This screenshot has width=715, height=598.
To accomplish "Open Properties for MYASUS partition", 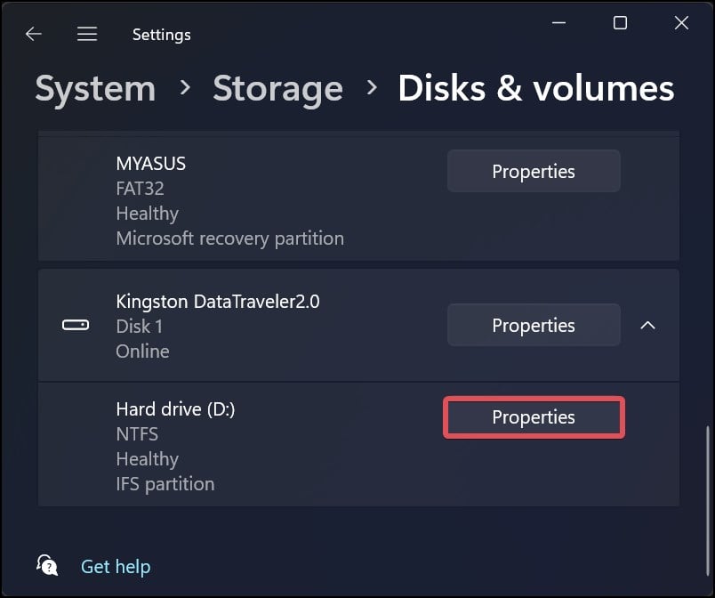I will tap(534, 171).
